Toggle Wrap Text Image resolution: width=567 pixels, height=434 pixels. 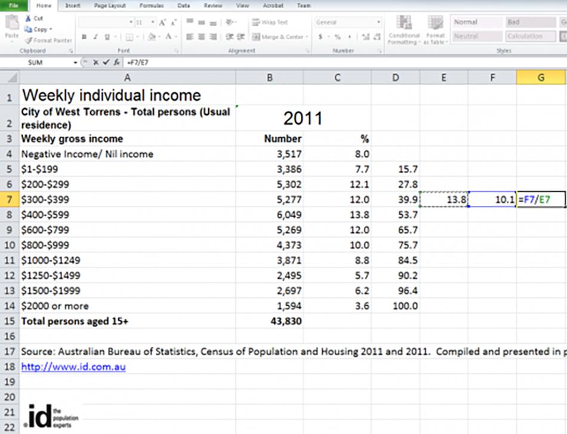270,23
